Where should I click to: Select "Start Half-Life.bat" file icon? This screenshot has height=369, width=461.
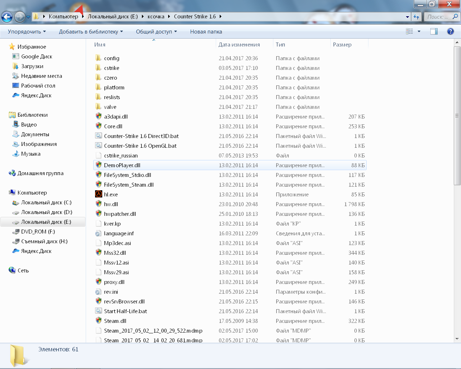(98, 311)
